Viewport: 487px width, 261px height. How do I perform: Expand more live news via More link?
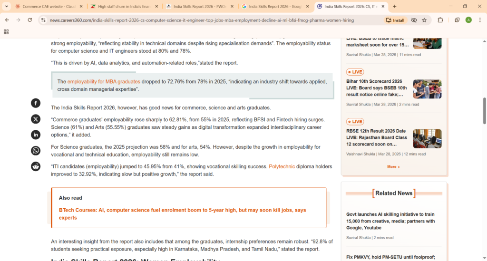(x=393, y=167)
